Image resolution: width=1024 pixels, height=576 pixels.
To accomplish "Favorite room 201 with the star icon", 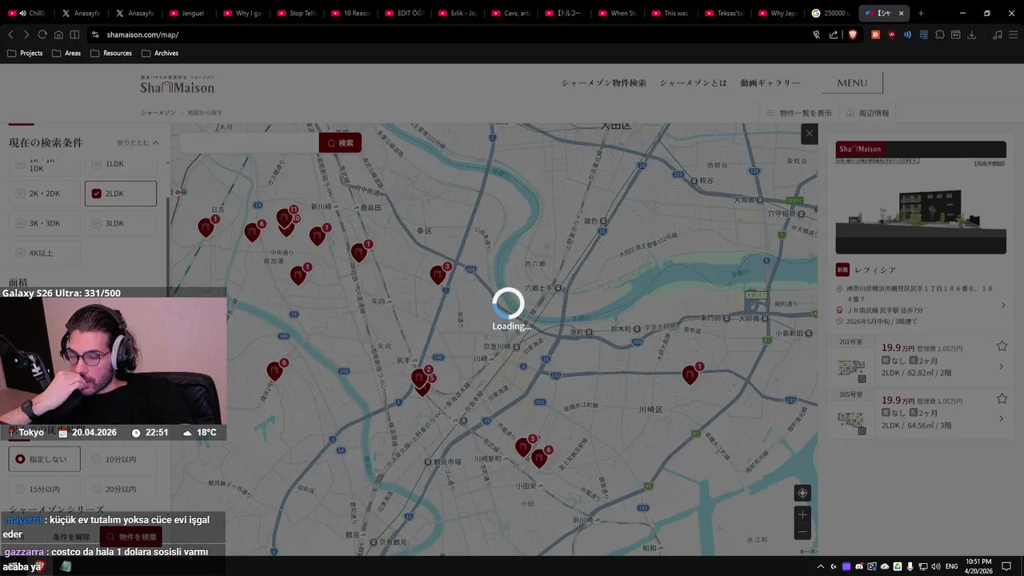I will click(x=1002, y=346).
